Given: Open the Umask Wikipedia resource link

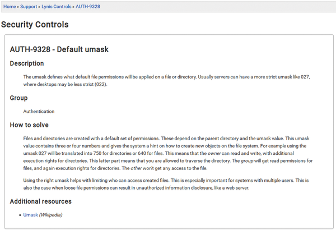Looking at the screenshot, I should click(30, 215).
